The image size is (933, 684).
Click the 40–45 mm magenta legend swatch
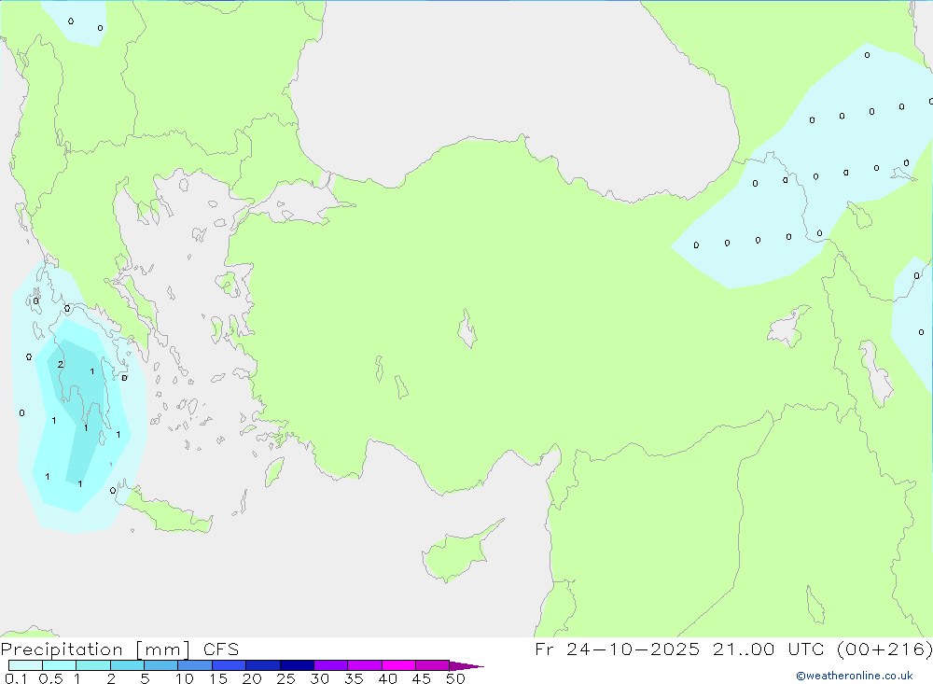398,665
